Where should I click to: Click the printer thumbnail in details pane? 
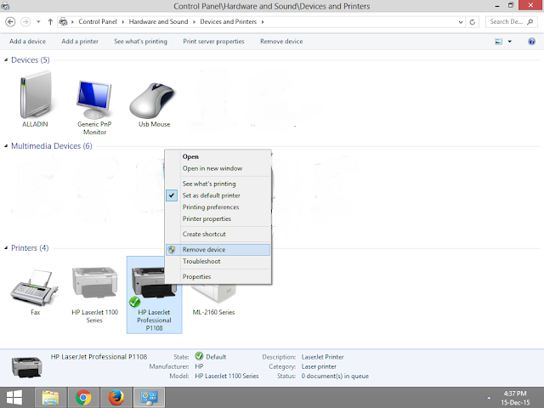tap(26, 367)
